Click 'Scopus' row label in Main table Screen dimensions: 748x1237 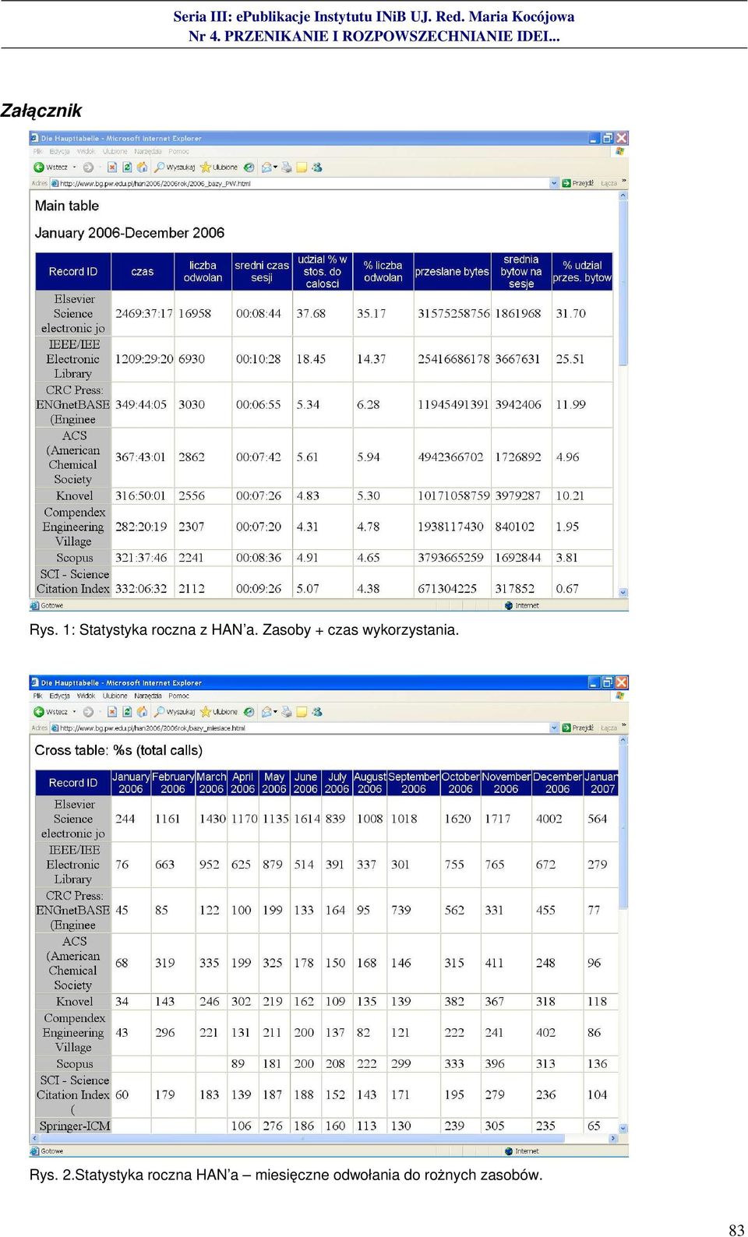coord(74,558)
